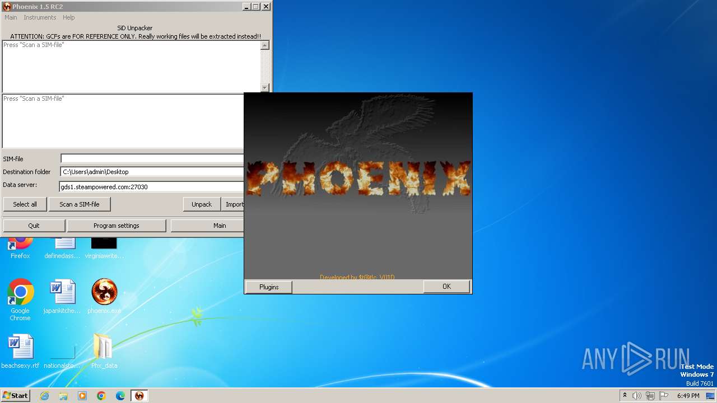Open the Main menu in Phoenix menu bar

pyautogui.click(x=11, y=17)
